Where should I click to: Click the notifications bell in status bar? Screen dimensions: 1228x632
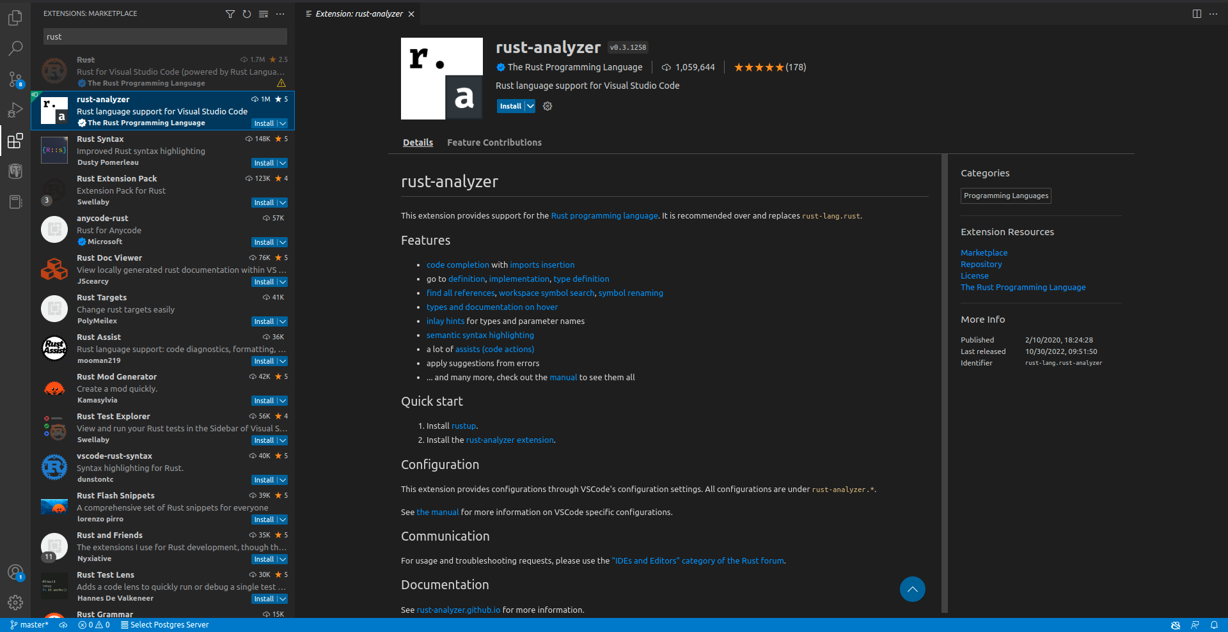pos(1214,625)
